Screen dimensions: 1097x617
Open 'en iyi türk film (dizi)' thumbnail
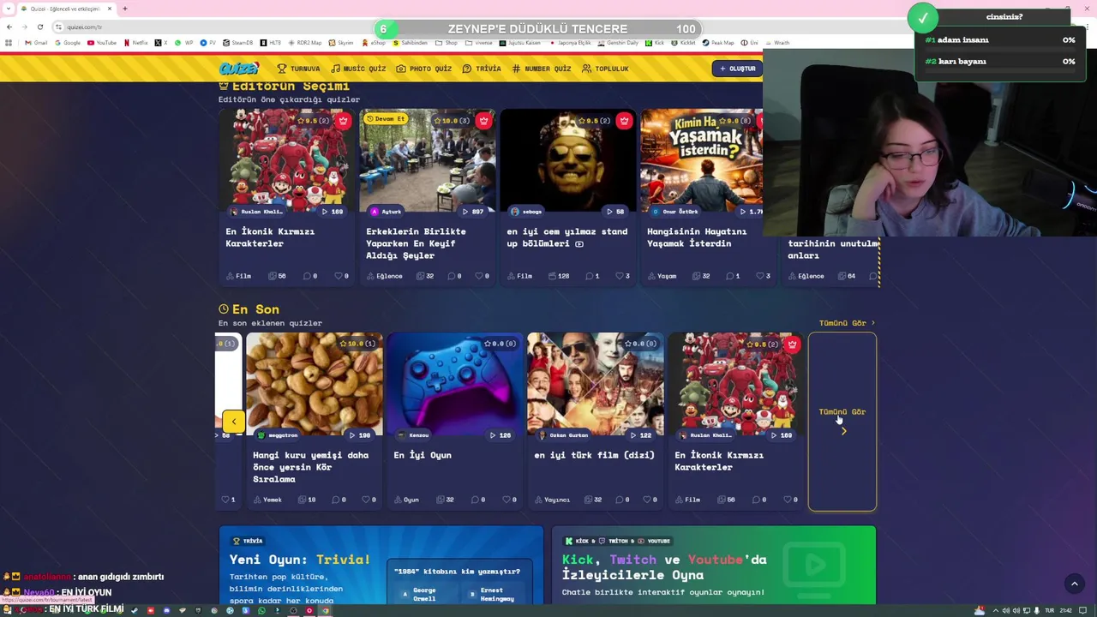(x=596, y=384)
